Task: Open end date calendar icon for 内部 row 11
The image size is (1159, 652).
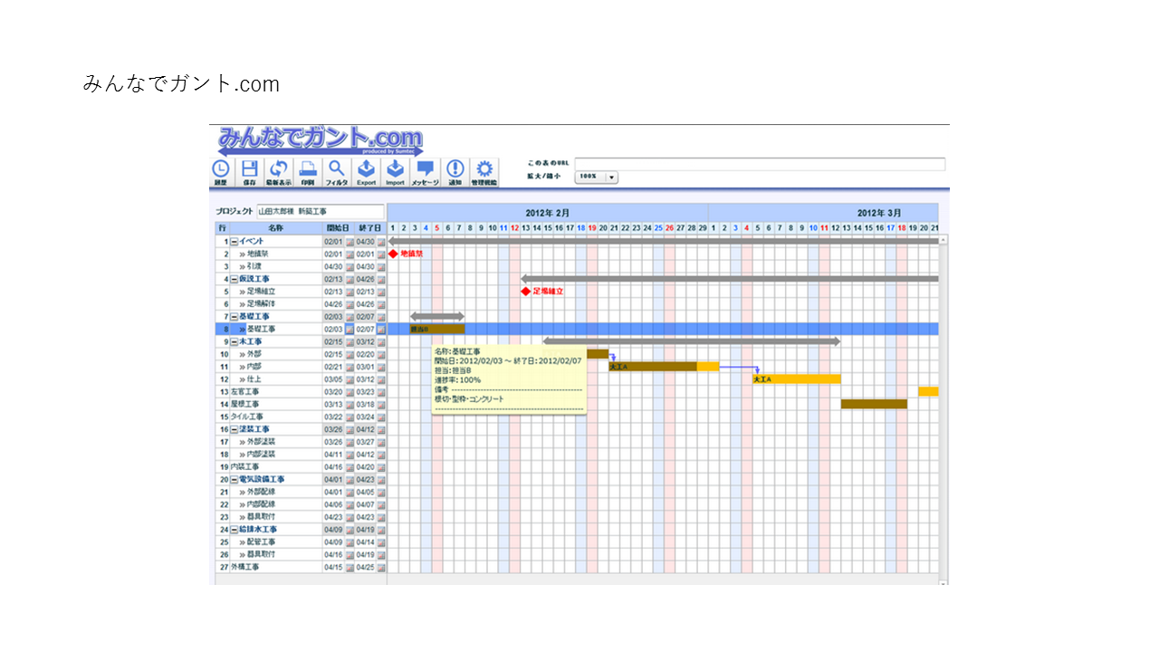Action: (381, 367)
